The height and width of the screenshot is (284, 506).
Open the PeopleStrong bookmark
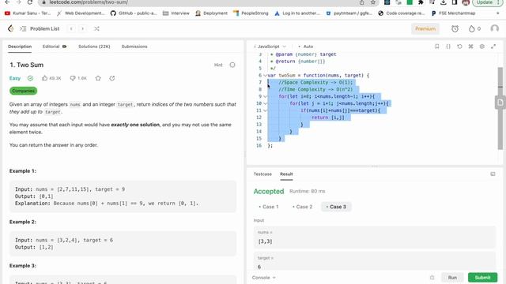pyautogui.click(x=251, y=13)
